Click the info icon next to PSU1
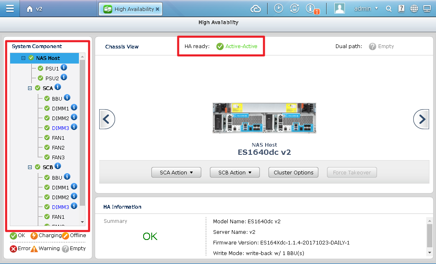436x264 pixels. 64,68
